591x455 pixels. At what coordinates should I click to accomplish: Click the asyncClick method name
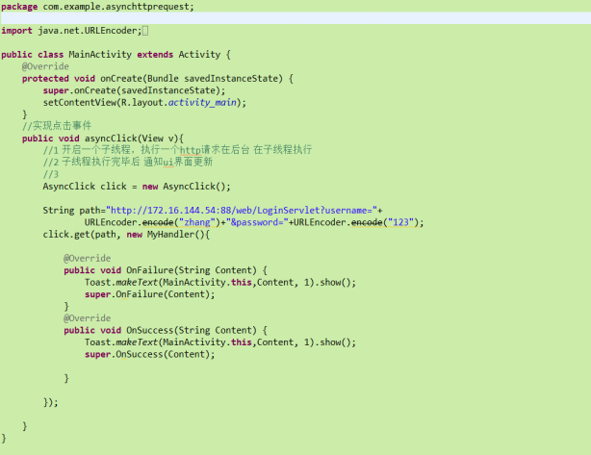coord(111,139)
